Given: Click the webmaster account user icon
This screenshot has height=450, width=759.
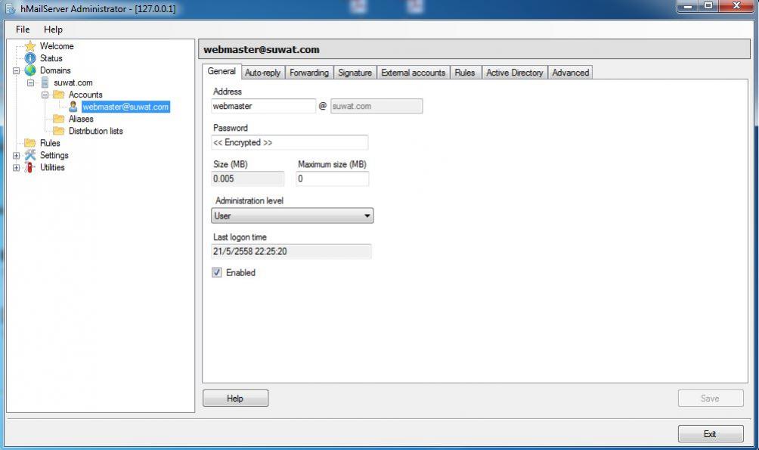Looking at the screenshot, I should 73,107.
